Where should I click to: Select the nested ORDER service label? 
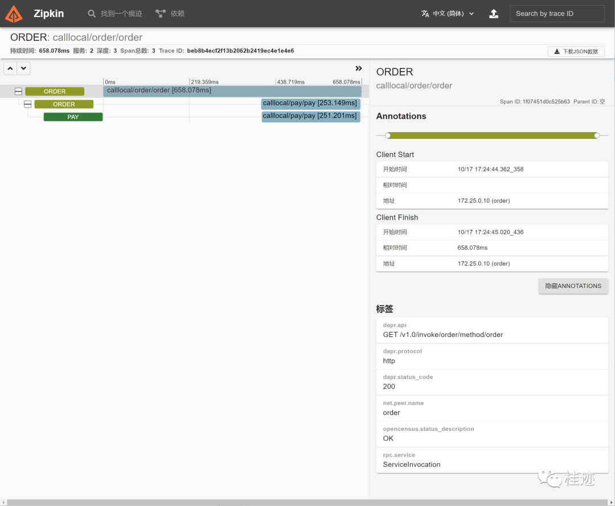64,104
